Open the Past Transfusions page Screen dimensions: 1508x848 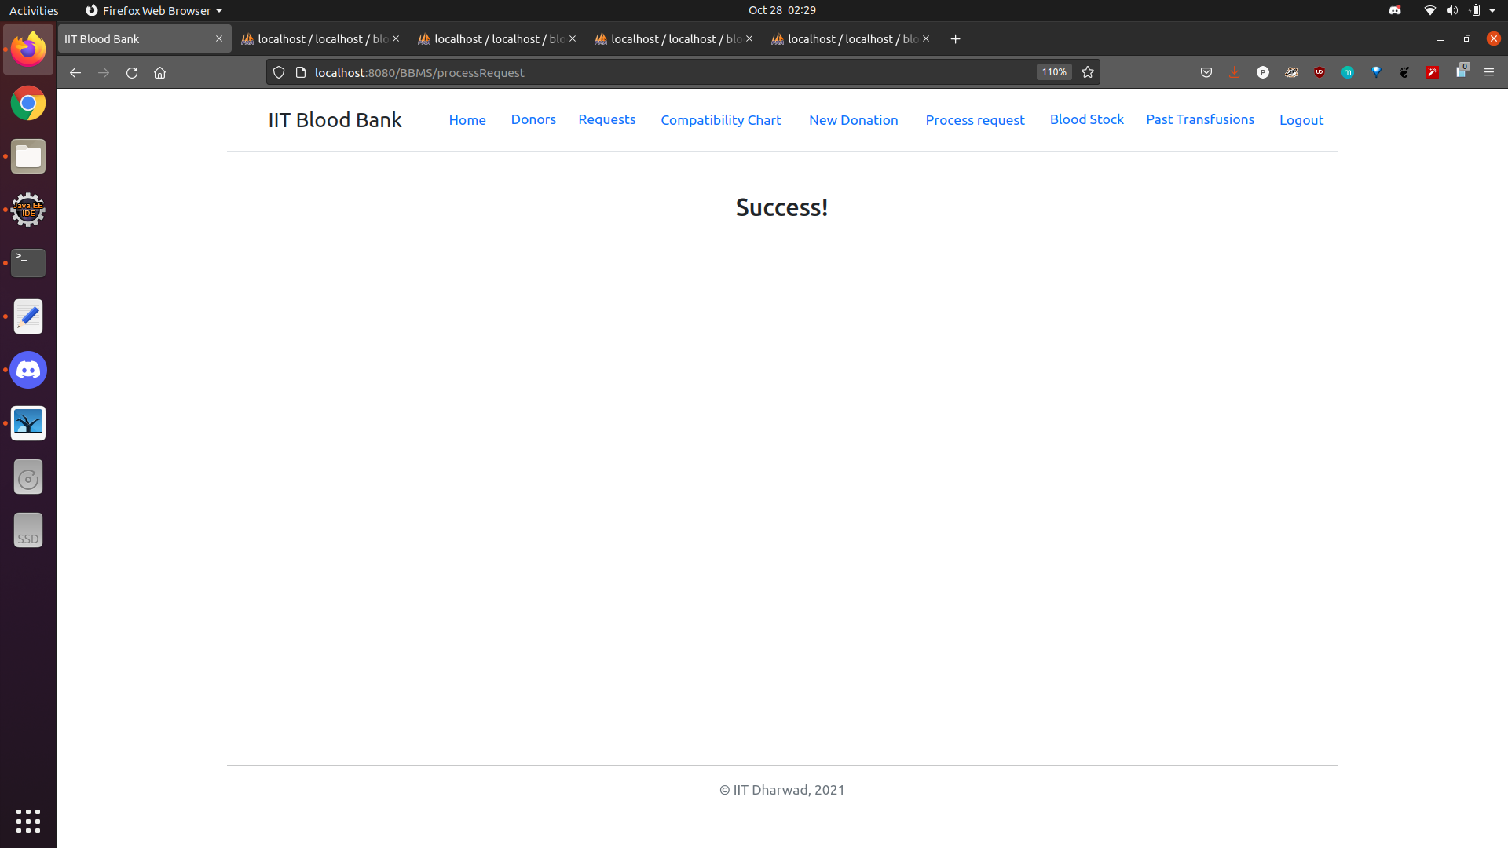[x=1199, y=118]
